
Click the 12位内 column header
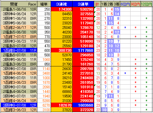146,4
